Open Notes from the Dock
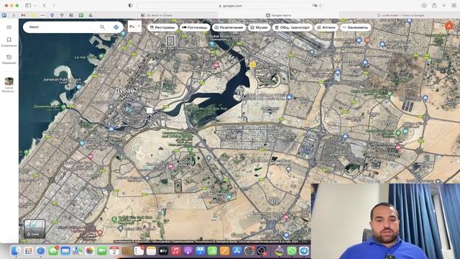 151,251
